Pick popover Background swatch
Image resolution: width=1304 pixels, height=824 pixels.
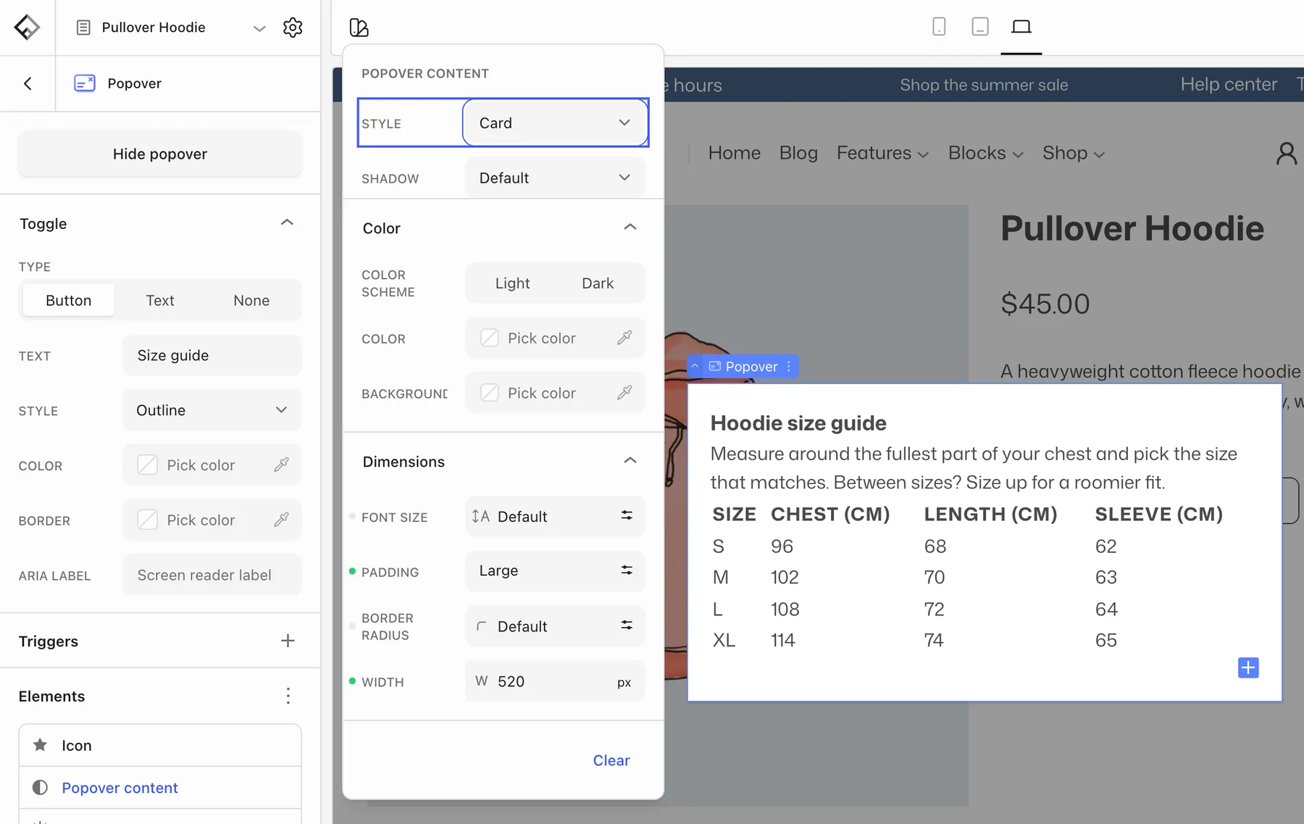[490, 393]
